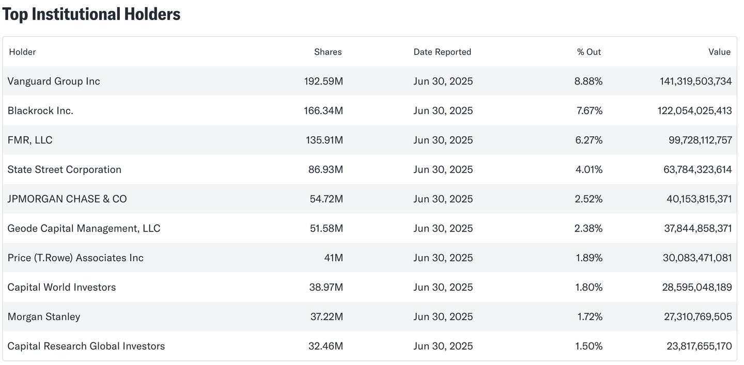Click Vanguard's 192.59M shares value
744x365 pixels.
(x=323, y=81)
